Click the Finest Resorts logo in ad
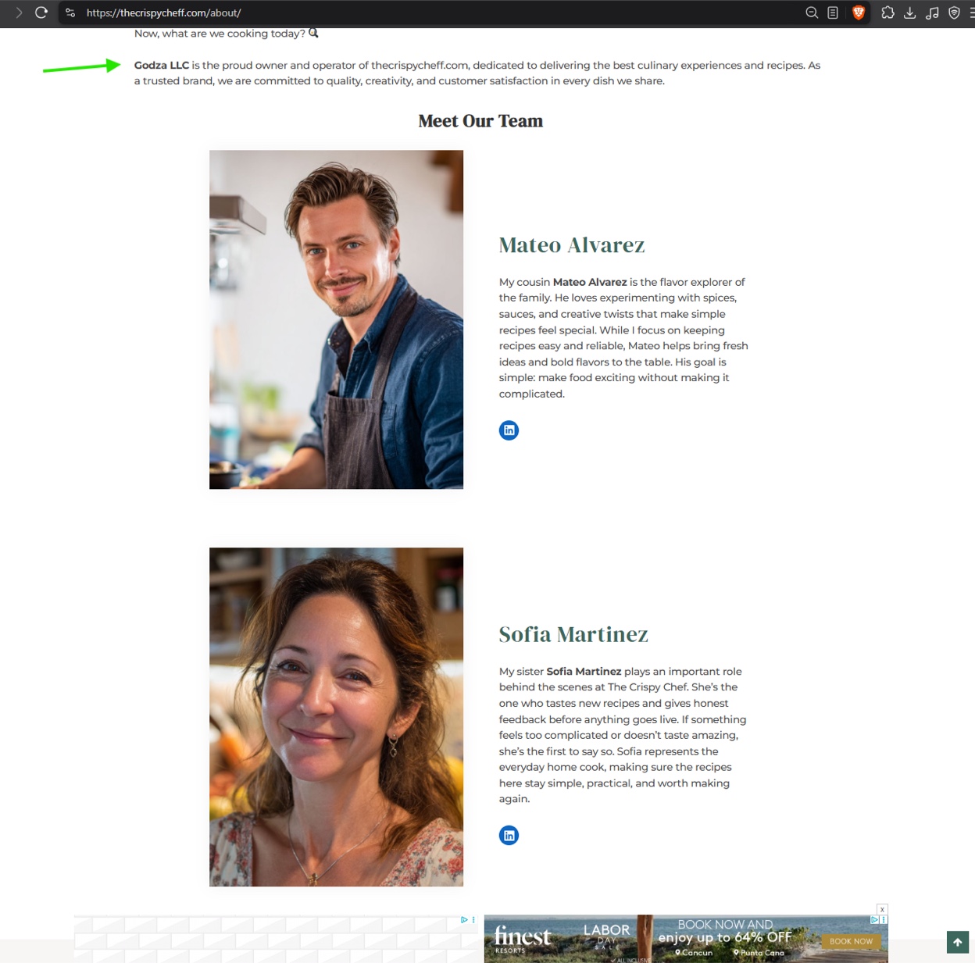 (523, 938)
